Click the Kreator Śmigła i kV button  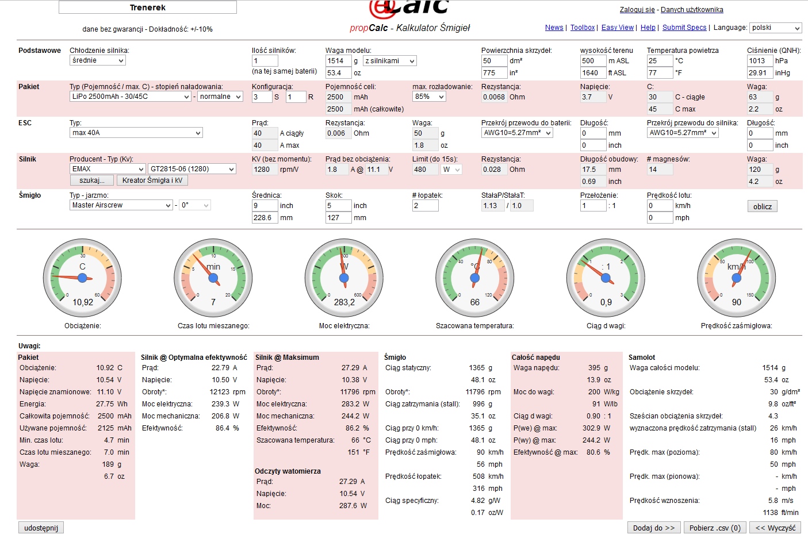click(152, 180)
